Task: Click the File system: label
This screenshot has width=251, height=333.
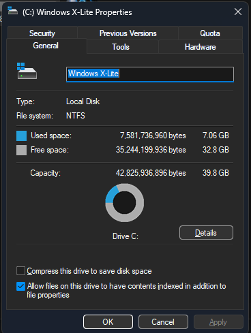Action: (35, 116)
